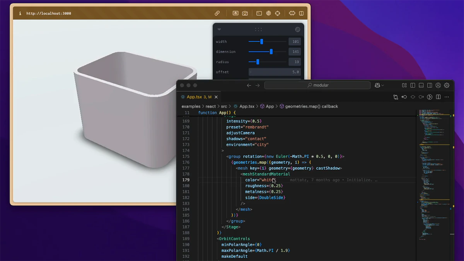Image resolution: width=464 pixels, height=261 pixels.
Task: Click the width slider handle
Action: click(x=262, y=41)
